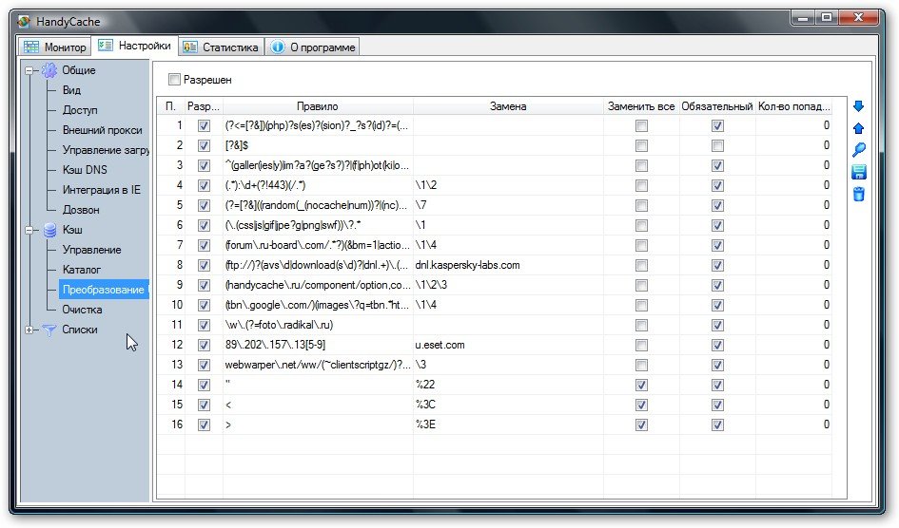Expand the Списки tree node
The image size is (899, 528).
[x=29, y=330]
